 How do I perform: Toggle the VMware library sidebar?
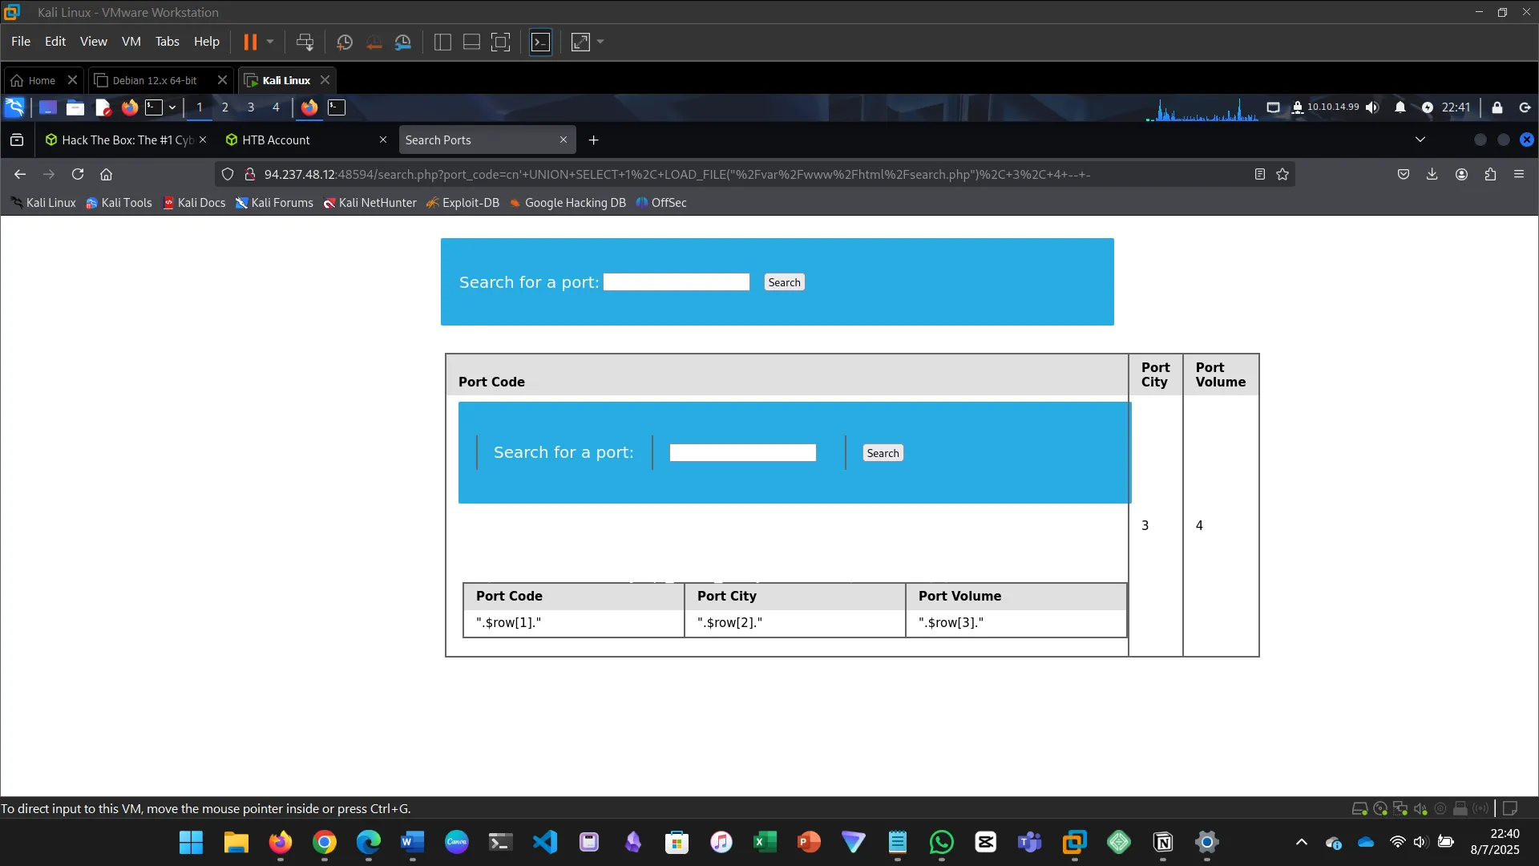point(442,42)
